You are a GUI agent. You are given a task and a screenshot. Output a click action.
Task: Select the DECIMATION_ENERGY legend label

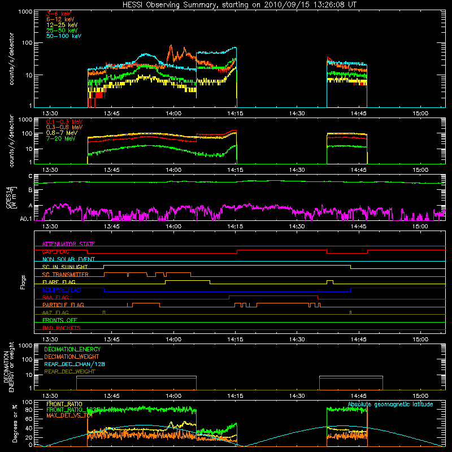click(x=72, y=349)
